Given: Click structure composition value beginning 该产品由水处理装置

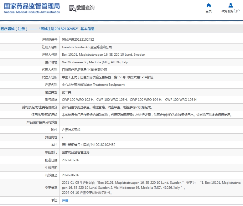Looking at the screenshot, I should click(x=107, y=107).
